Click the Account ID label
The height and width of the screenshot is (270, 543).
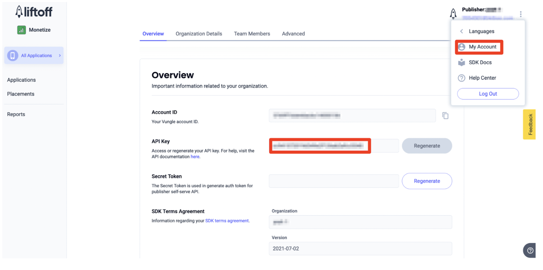[164, 112]
